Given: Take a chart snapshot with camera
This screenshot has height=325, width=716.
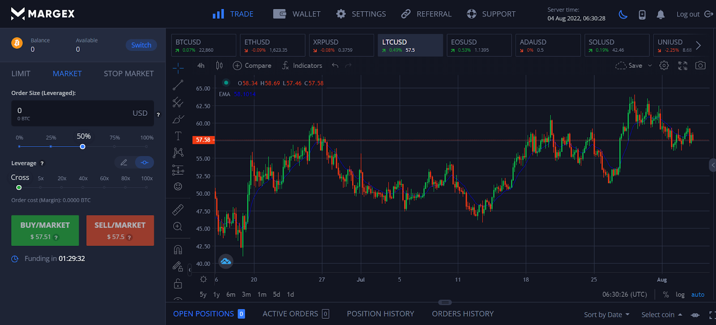Looking at the screenshot, I should tap(700, 66).
